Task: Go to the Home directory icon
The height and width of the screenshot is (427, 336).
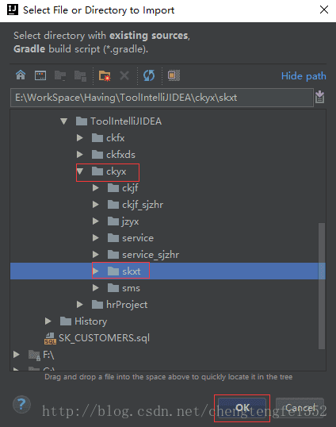Action: pos(21,75)
